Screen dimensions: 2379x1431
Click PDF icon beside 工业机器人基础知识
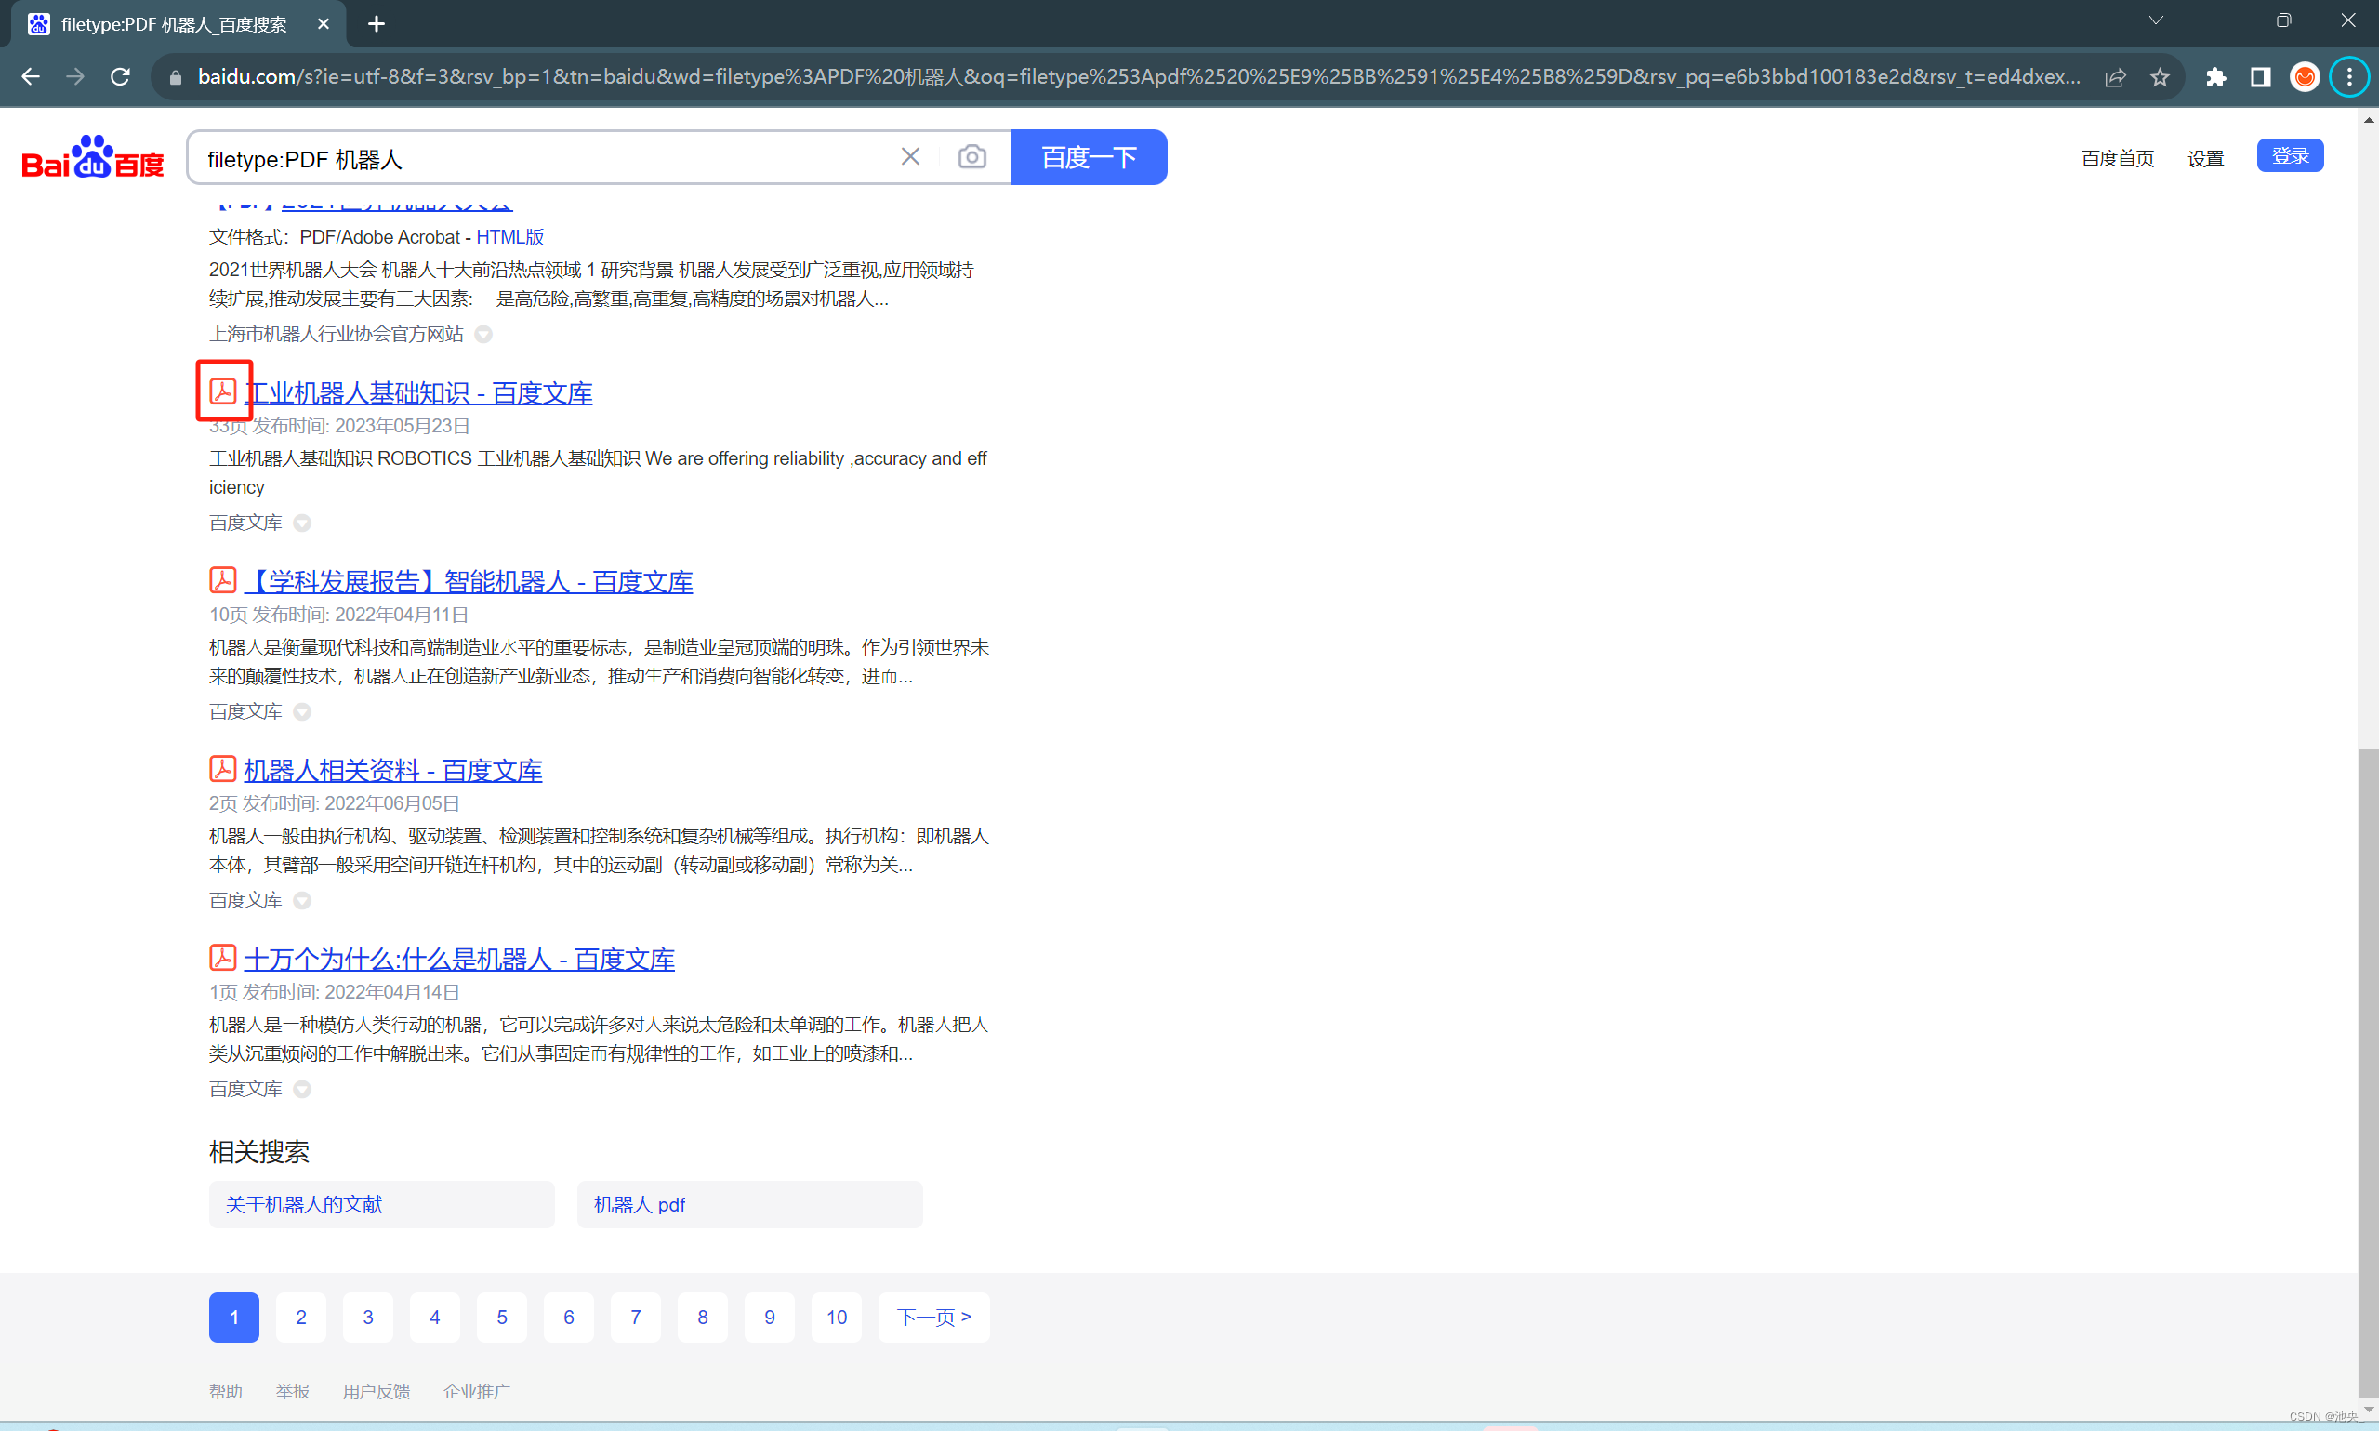(223, 391)
